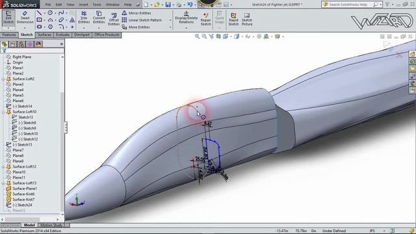Select the Circle sketch tool
416x234 pixels.
(50, 13)
